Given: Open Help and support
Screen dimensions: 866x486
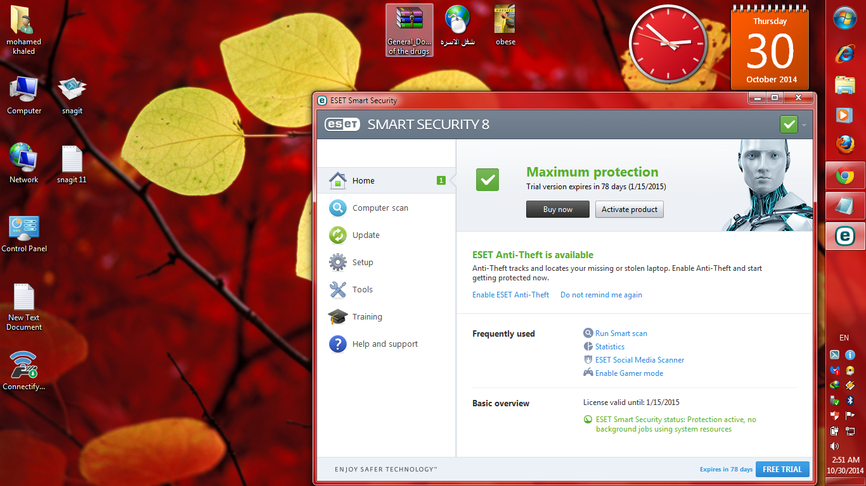Looking at the screenshot, I should 386,344.
